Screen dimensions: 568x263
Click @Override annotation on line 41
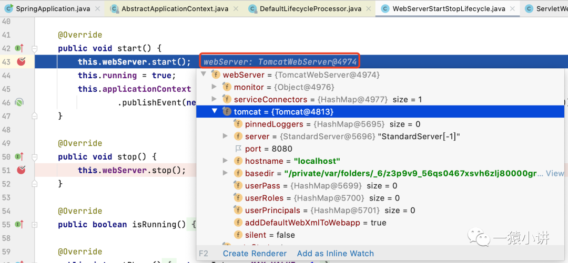80,35
